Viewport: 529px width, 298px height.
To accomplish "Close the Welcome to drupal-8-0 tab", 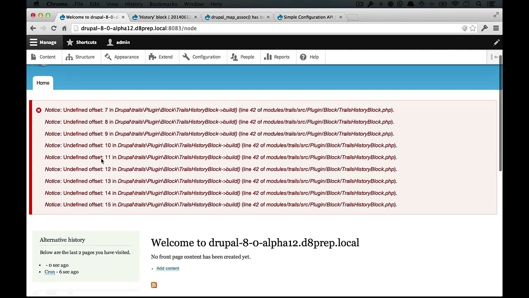I will pos(123,17).
